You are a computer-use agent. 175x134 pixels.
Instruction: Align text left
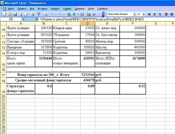(166, 14)
